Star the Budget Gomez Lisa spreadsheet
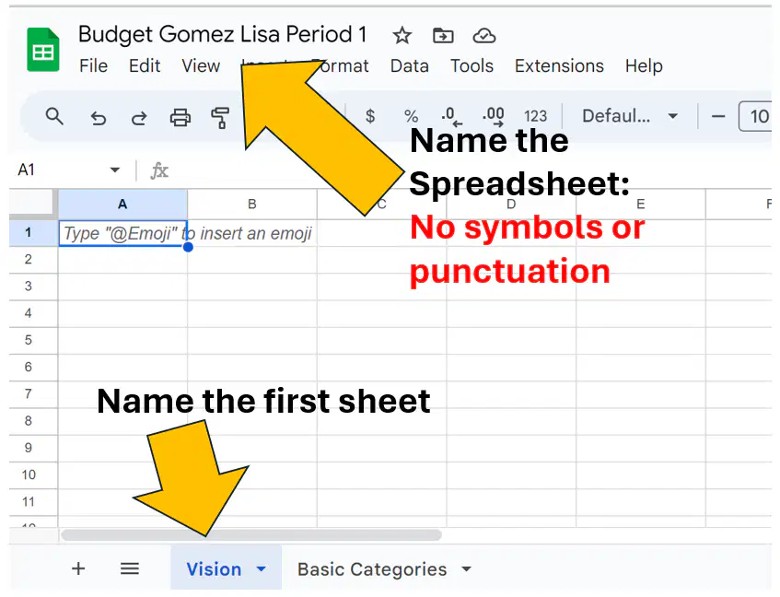 [402, 36]
